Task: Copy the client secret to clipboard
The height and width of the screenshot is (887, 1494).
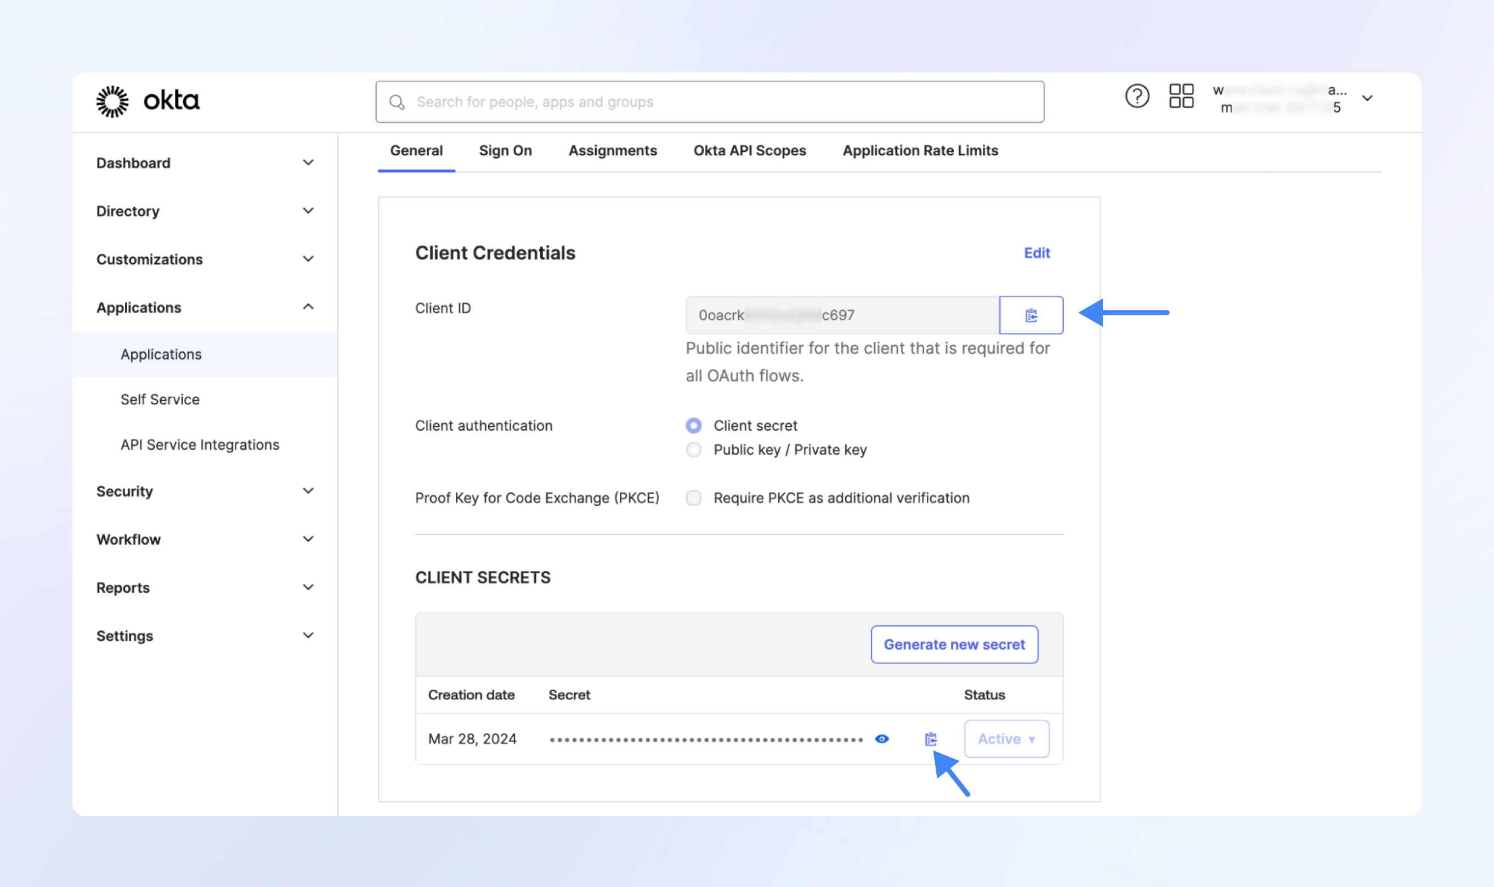Action: (931, 739)
